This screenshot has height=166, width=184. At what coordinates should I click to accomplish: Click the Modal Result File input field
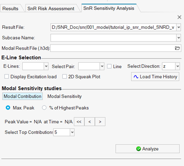(x=112, y=48)
